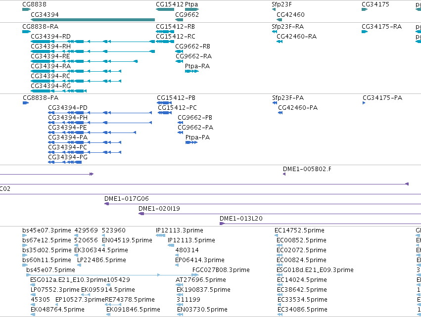The width and height of the screenshot is (421, 317).
Task: Select the CG34394 gene bar
Action: (93, 20)
